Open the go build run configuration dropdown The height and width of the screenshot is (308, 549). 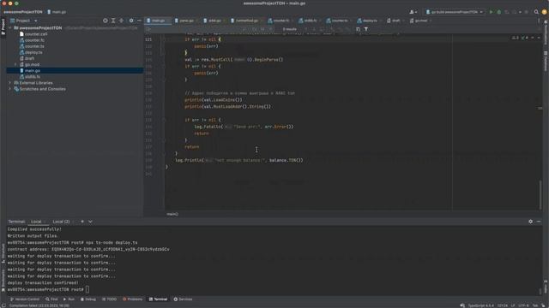(455, 12)
